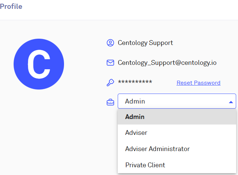Viewport: 238px width, 175px height.
Task: Click the white letter C in avatar
Action: 39,65
